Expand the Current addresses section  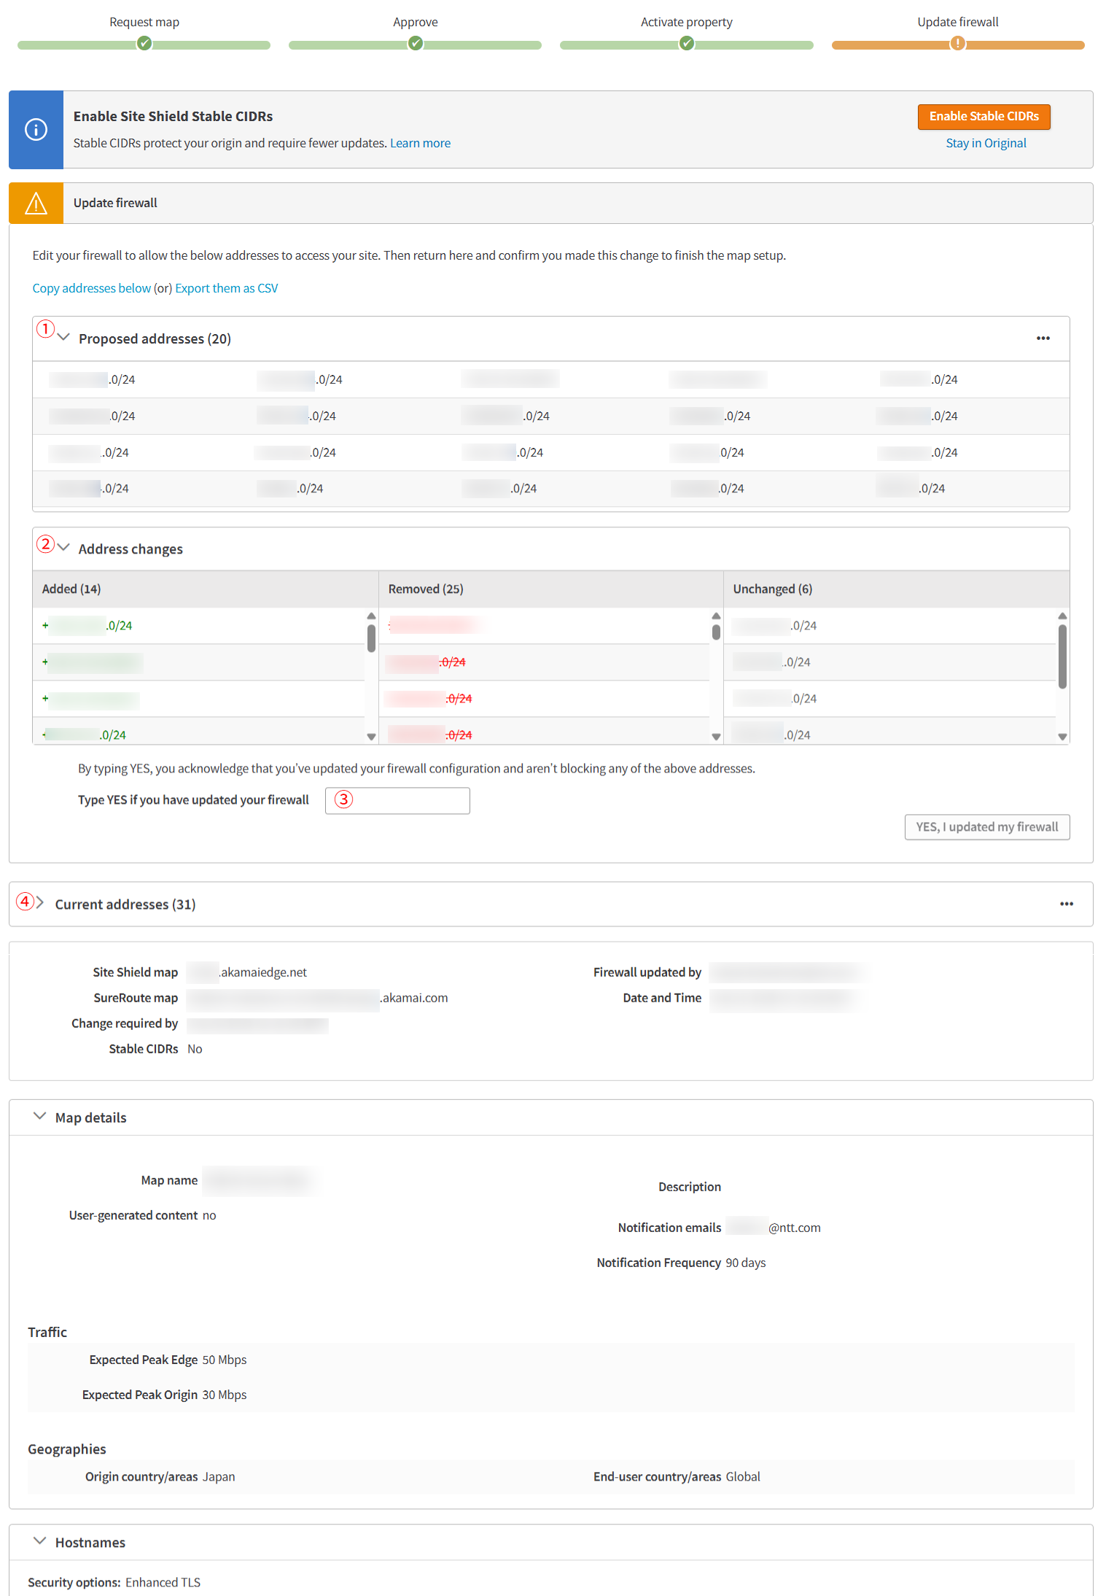click(x=40, y=904)
